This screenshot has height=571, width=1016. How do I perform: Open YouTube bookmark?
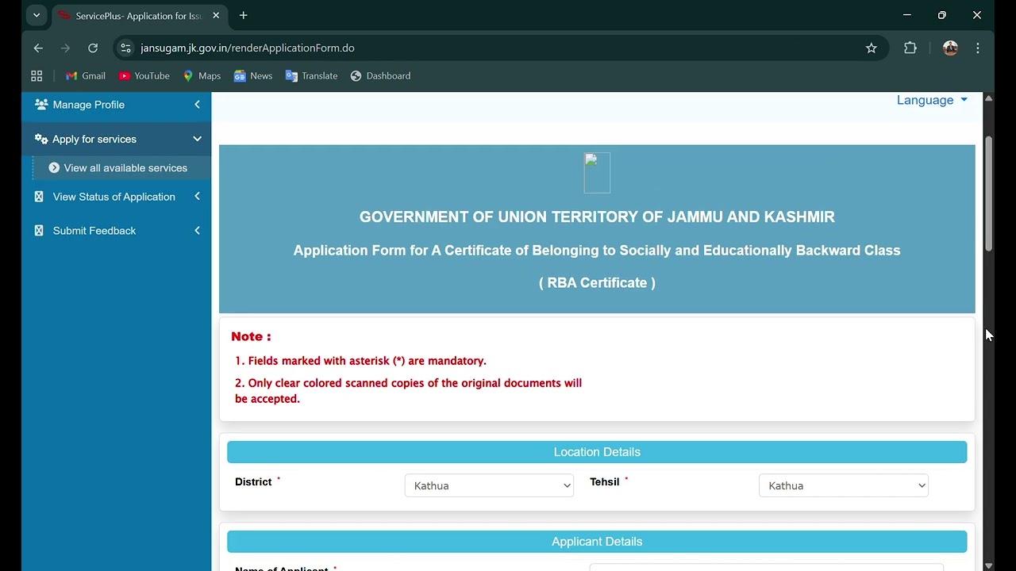(x=144, y=76)
